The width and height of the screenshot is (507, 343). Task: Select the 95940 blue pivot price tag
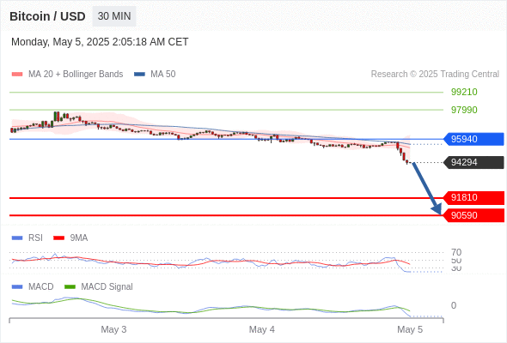[473, 139]
